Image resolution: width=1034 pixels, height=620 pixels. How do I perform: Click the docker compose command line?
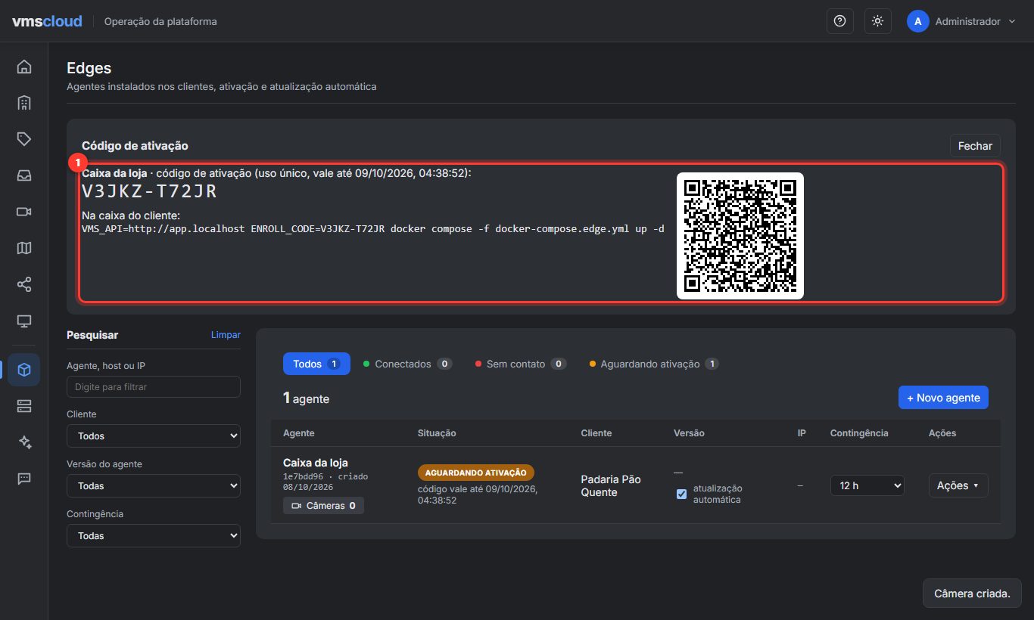coord(372,228)
